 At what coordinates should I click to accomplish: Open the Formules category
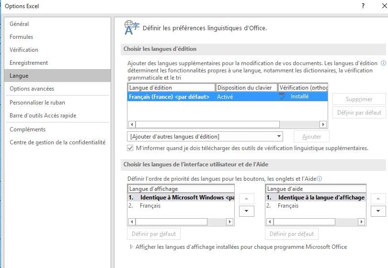coord(57,36)
